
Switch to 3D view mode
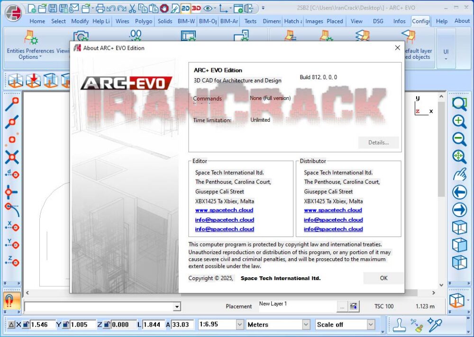(x=197, y=8)
